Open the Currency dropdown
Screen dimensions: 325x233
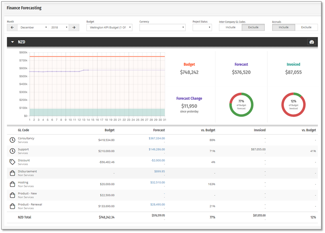click(162, 27)
